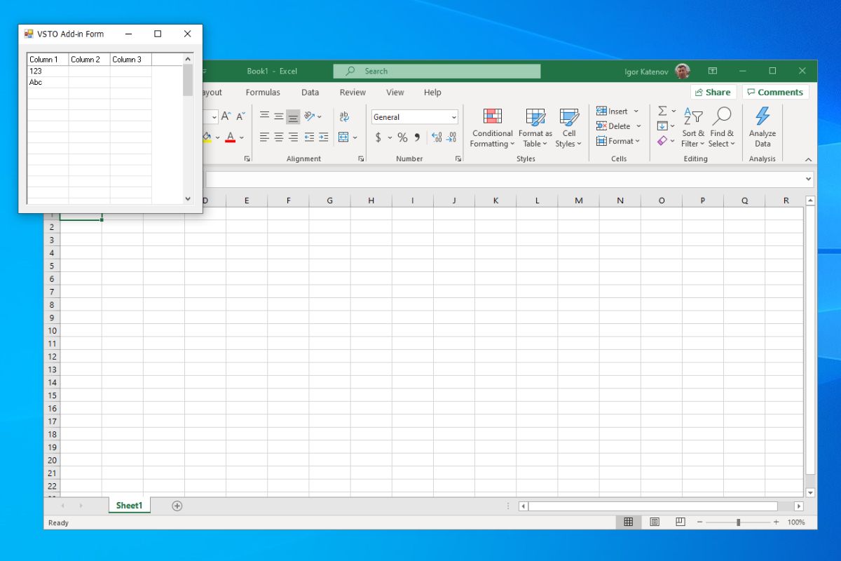Collapse the ribbon with the chevron
Screen dimensions: 841x561
click(x=808, y=159)
